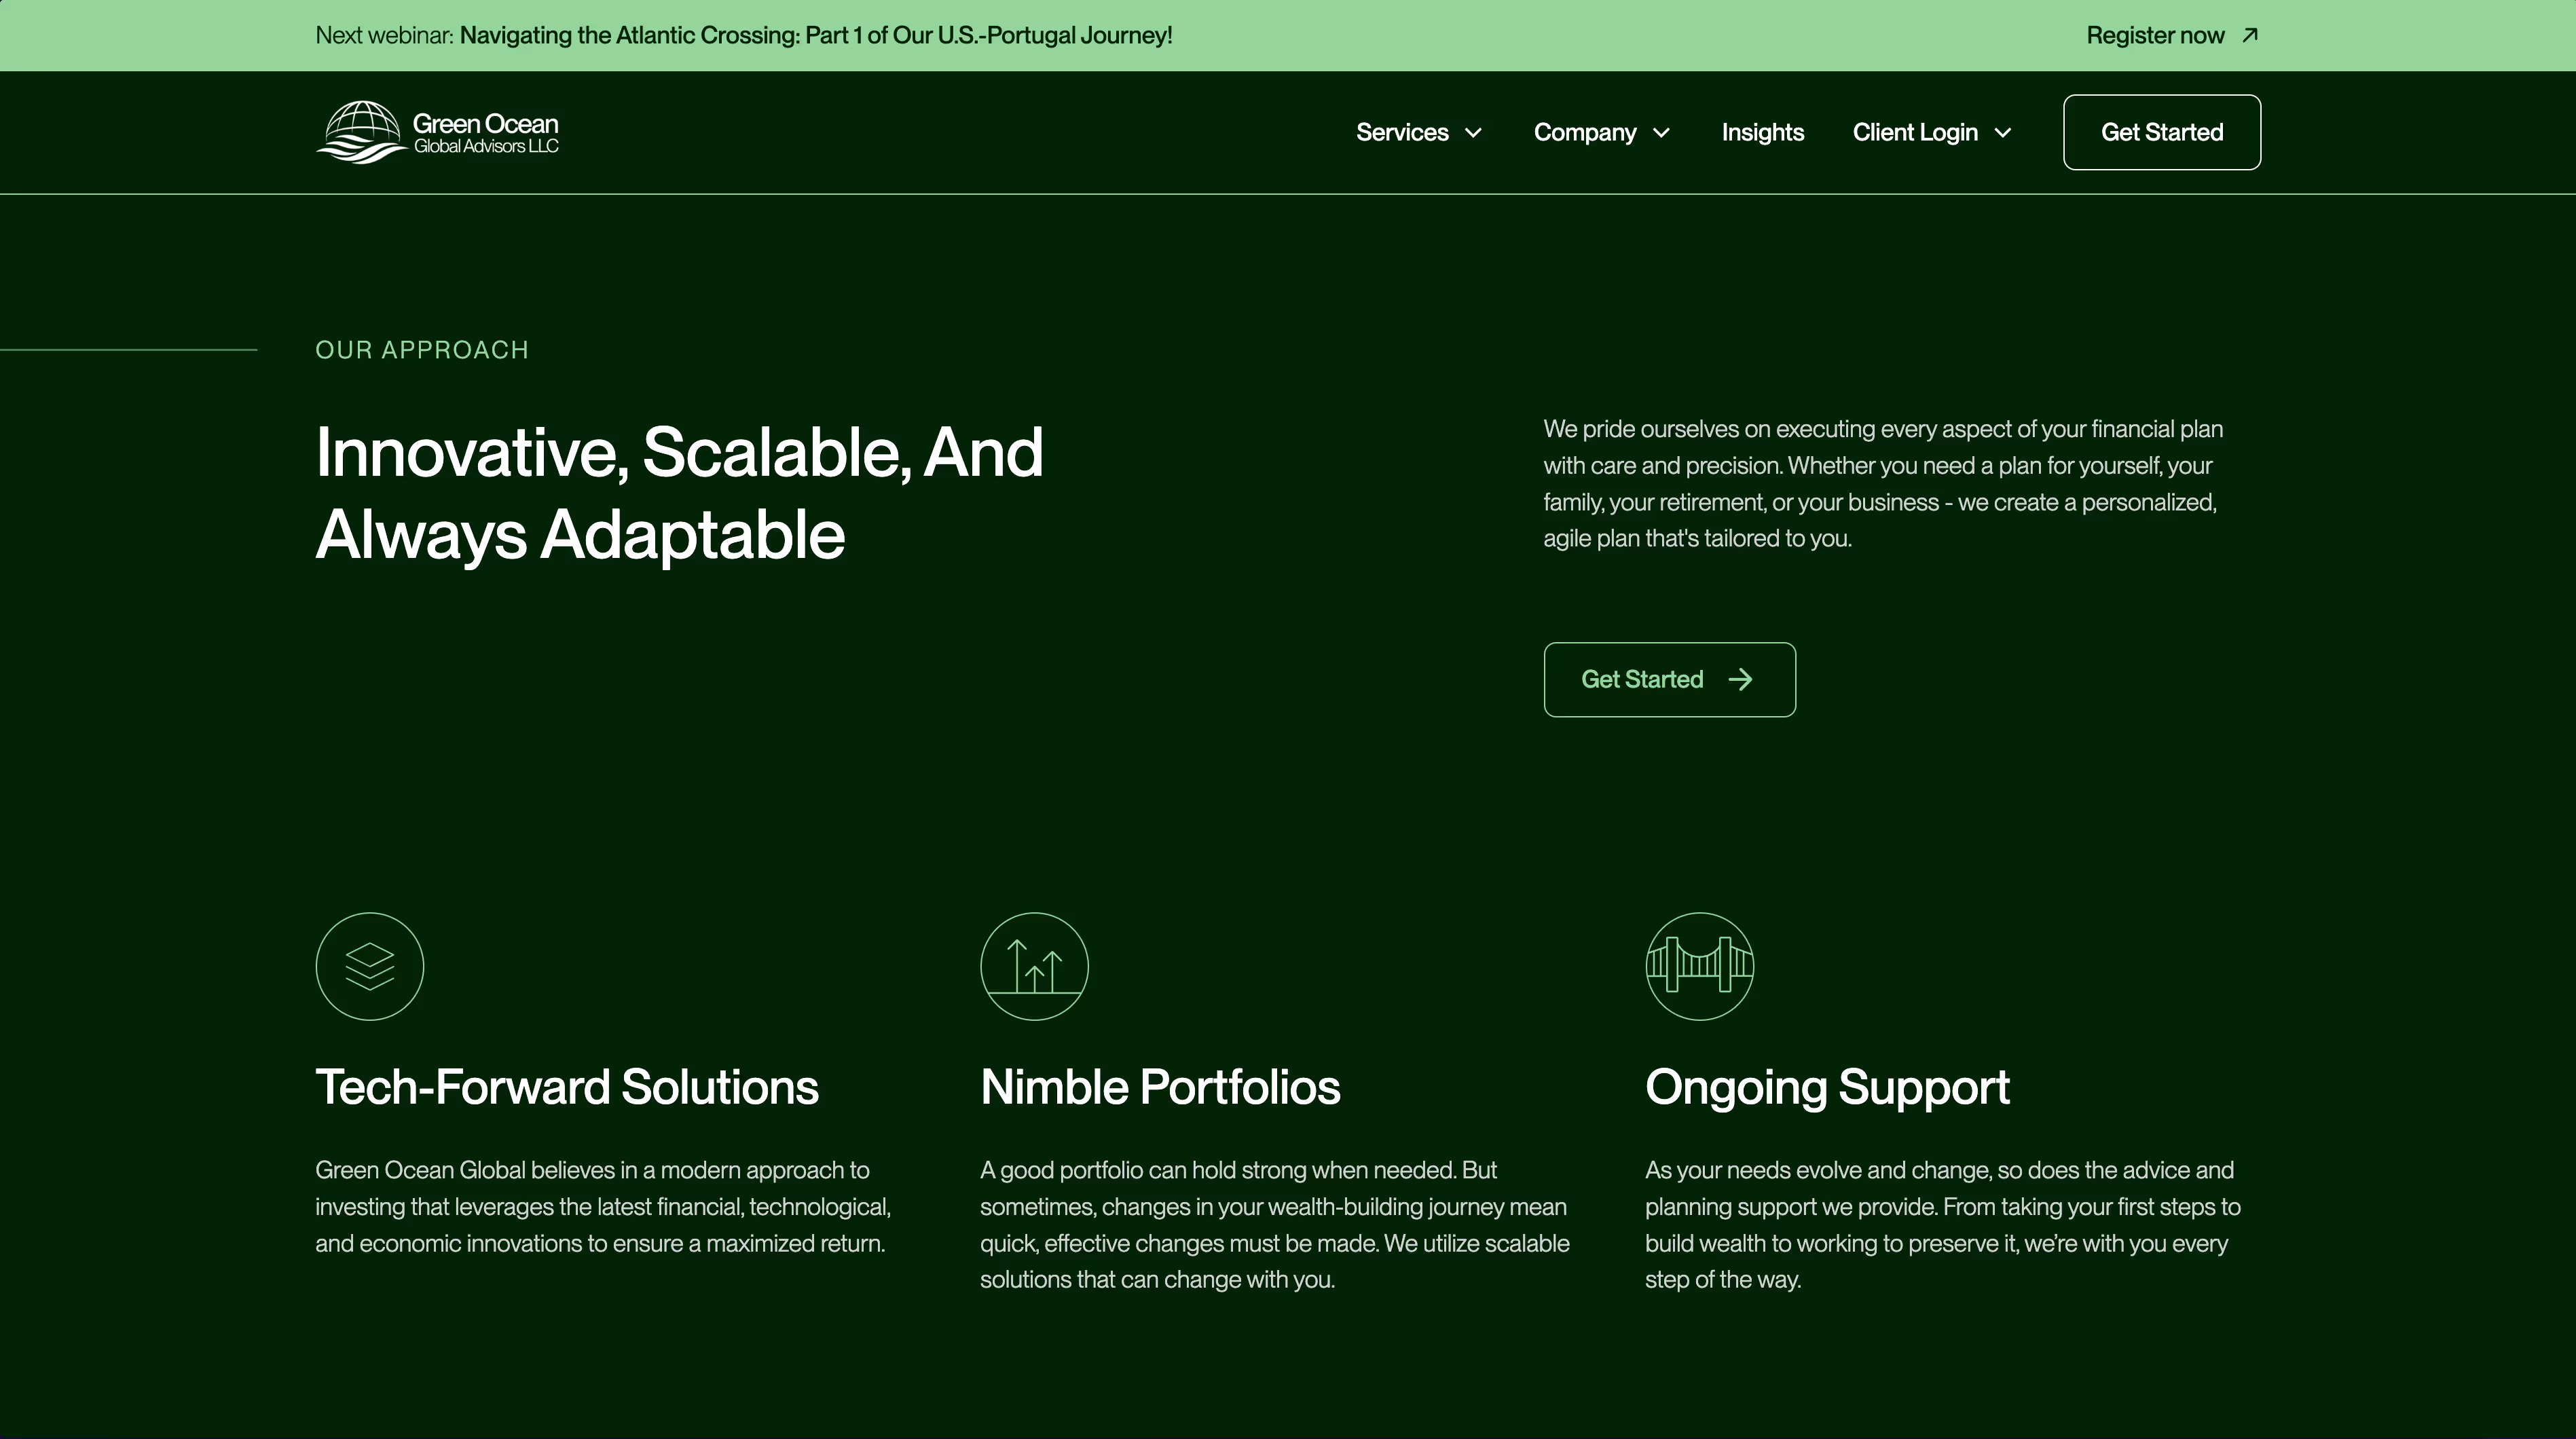Viewport: 2576px width, 1439px height.
Task: Open the Insights menu item
Action: pyautogui.click(x=1762, y=132)
